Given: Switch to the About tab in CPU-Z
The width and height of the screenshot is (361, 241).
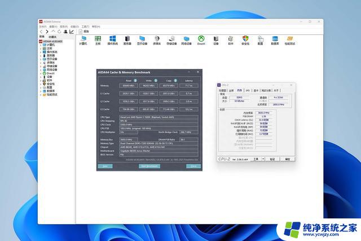Looking at the screenshot, I should 276,90.
